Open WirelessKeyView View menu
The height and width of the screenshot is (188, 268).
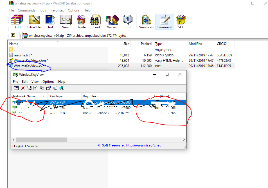[35, 82]
